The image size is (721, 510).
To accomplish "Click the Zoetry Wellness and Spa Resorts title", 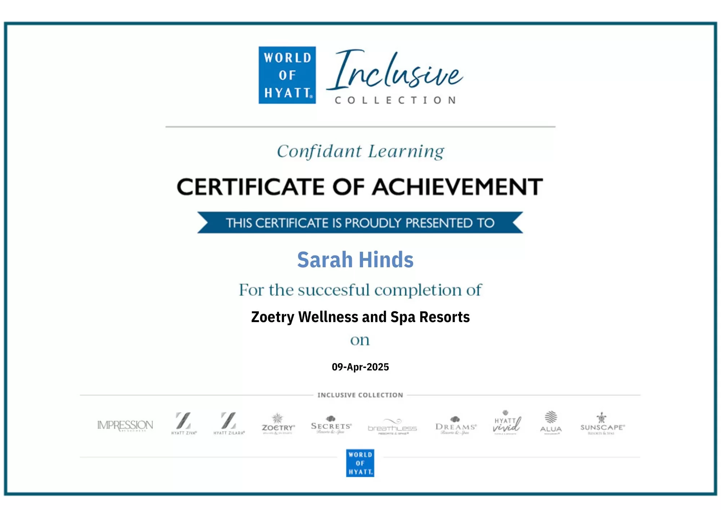I will 360,317.
